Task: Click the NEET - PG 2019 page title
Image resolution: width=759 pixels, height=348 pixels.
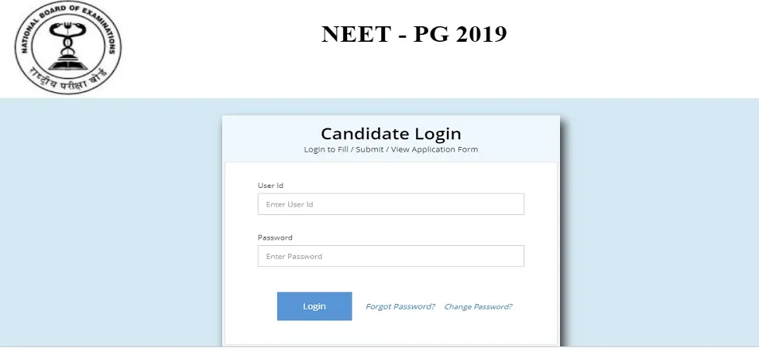Action: pyautogui.click(x=414, y=34)
